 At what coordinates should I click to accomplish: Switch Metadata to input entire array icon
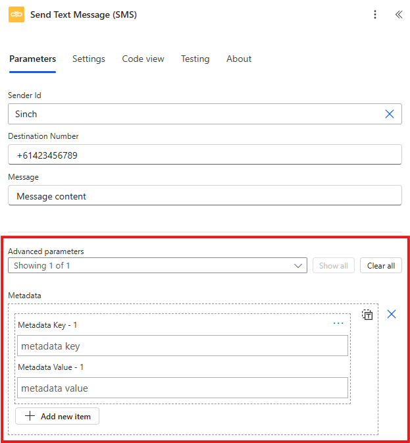[x=368, y=315]
